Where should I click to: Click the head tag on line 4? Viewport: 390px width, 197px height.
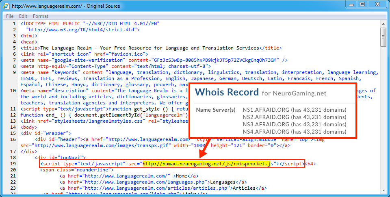pyautogui.click(x=29, y=42)
